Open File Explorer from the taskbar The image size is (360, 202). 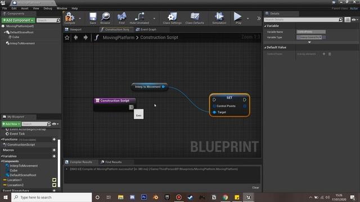[x=120, y=197]
